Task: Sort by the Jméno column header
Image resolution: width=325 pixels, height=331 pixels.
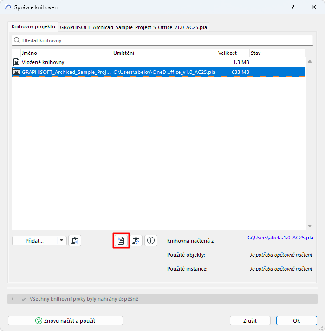Action: [66, 53]
